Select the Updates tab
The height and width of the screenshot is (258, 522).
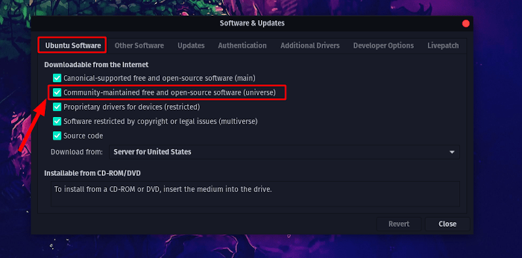point(191,45)
